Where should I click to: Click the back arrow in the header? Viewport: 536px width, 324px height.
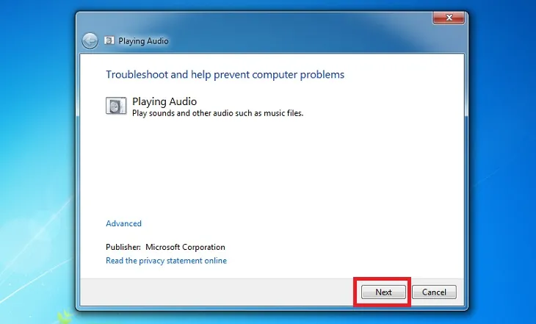[x=90, y=41]
